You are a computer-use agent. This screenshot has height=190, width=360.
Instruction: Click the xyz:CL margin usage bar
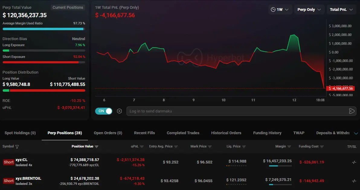280,166
